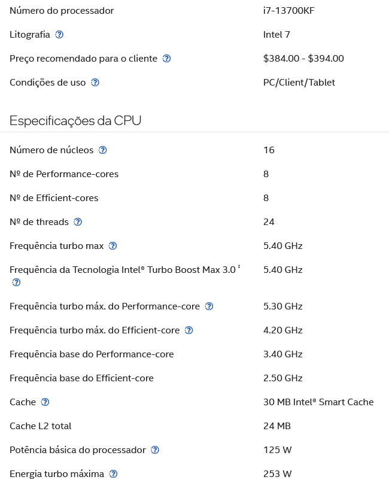This screenshot has width=389, height=492.
Task: Click the i7-13700KF processor number value
Action: coord(288,11)
